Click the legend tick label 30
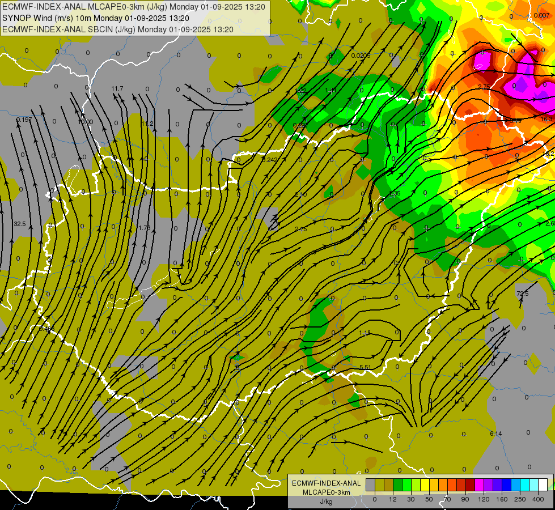This screenshot has width=555, height=510. tap(410, 499)
